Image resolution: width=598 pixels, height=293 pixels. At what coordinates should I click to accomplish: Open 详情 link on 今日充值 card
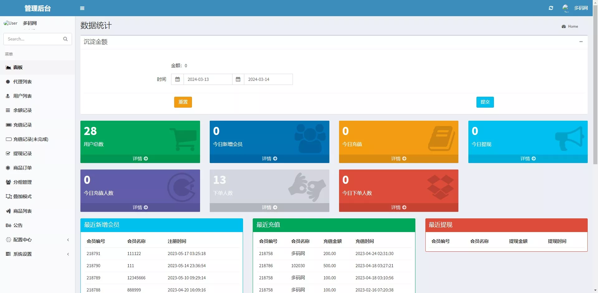[399, 159]
